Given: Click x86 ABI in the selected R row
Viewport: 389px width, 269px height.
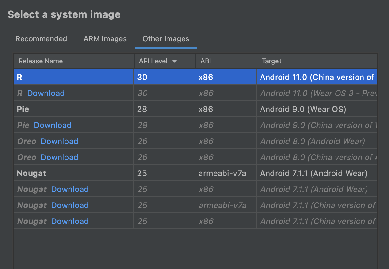Looking at the screenshot, I should click(206, 77).
